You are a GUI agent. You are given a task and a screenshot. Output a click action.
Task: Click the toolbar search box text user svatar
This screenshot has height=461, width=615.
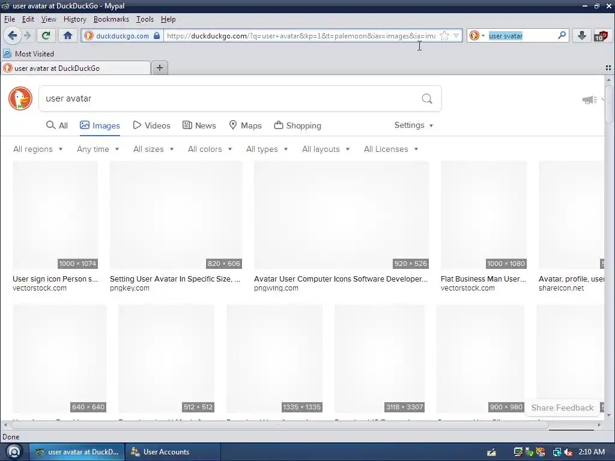(x=506, y=35)
